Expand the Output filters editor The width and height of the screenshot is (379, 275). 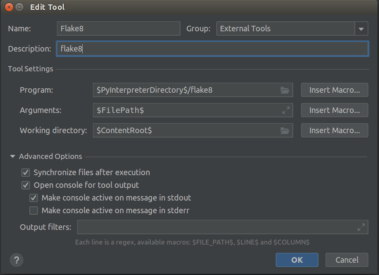coord(361,227)
